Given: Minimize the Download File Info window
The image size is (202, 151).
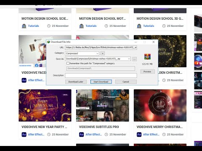Looking at the screenshot, I should pyautogui.click(x=136, y=42).
